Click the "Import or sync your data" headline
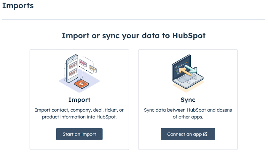This screenshot has width=268, height=155. (x=134, y=35)
